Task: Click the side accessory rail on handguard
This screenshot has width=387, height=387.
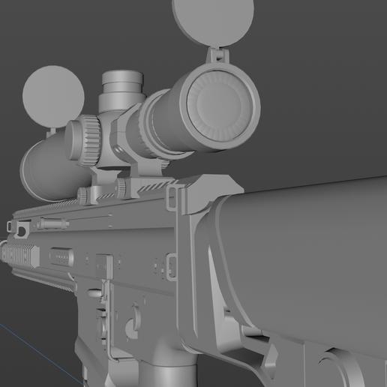Action: pyautogui.click(x=20, y=256)
